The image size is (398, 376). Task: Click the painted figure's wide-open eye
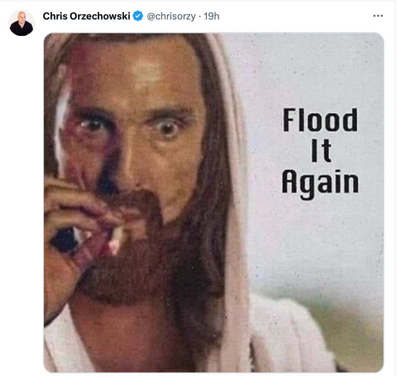click(166, 128)
